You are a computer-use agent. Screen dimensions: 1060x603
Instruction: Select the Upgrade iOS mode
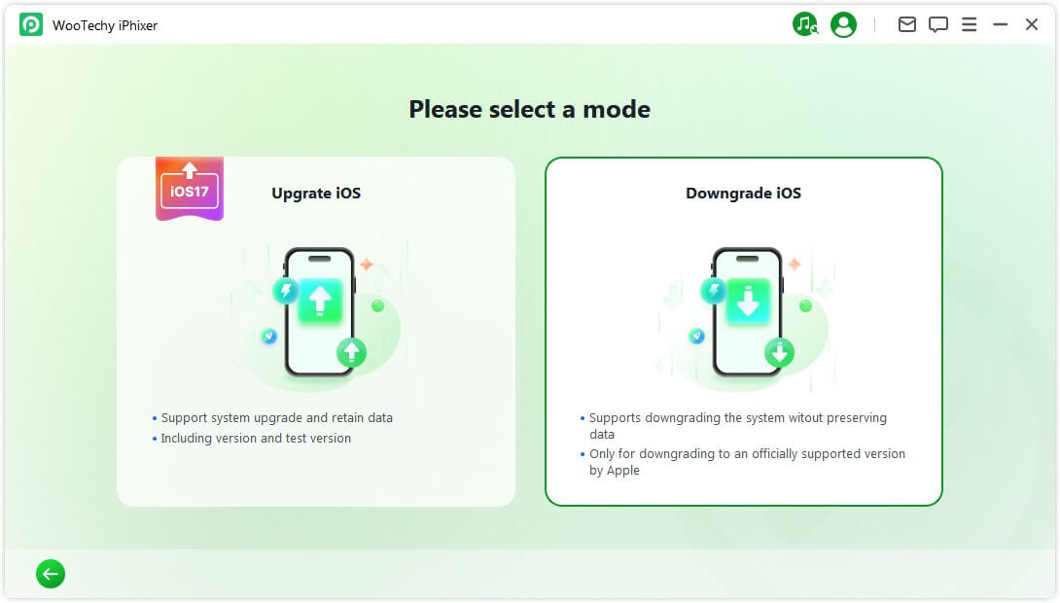[x=316, y=331]
